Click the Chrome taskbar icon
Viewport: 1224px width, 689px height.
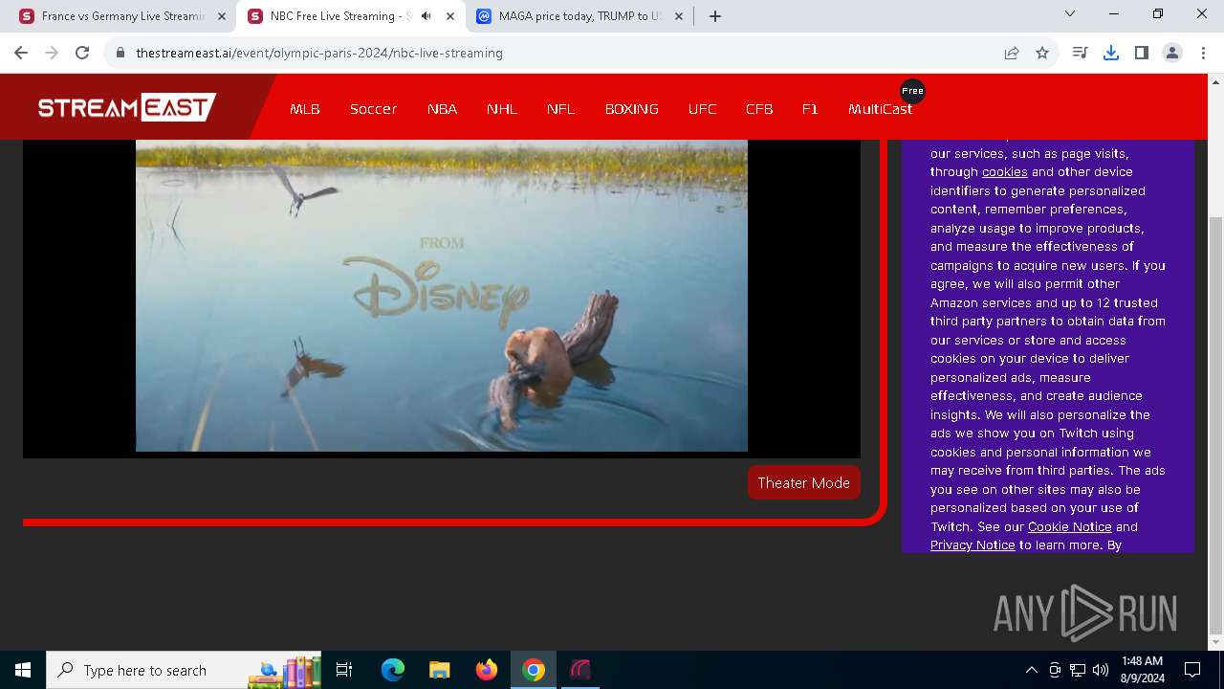[534, 670]
